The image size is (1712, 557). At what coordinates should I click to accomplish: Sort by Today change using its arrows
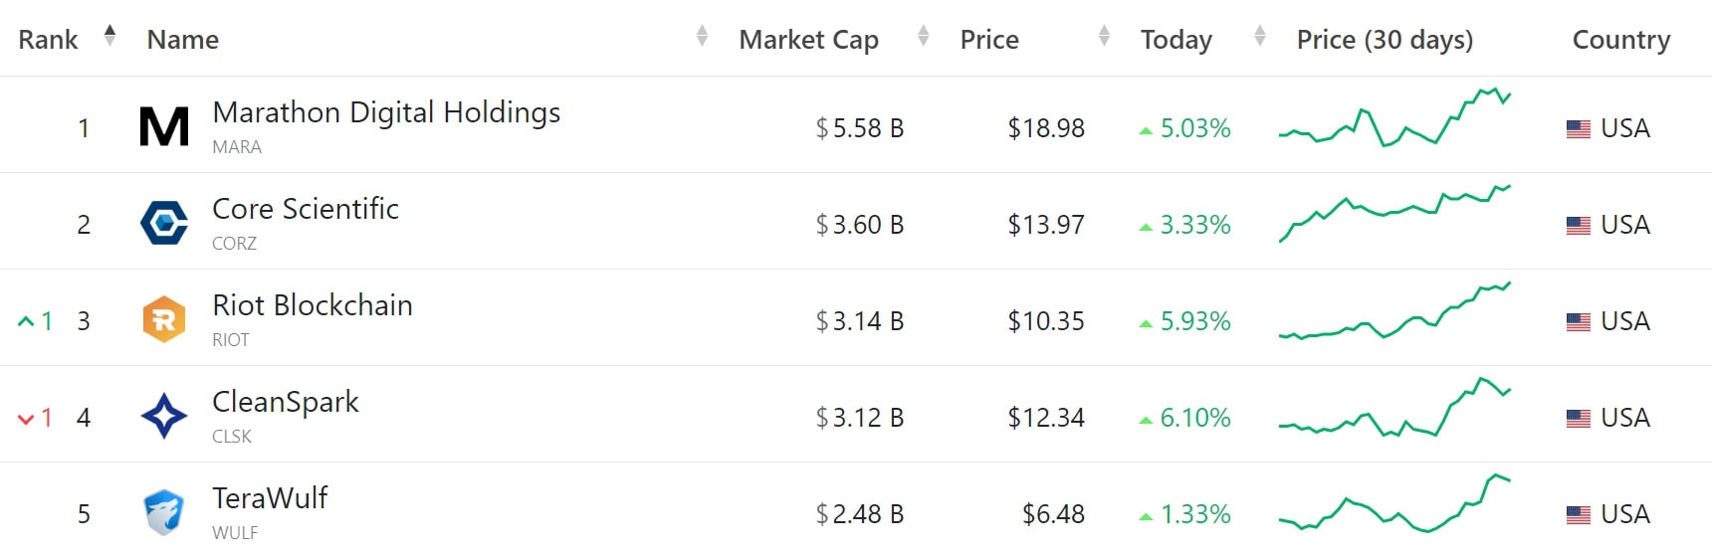1260,36
